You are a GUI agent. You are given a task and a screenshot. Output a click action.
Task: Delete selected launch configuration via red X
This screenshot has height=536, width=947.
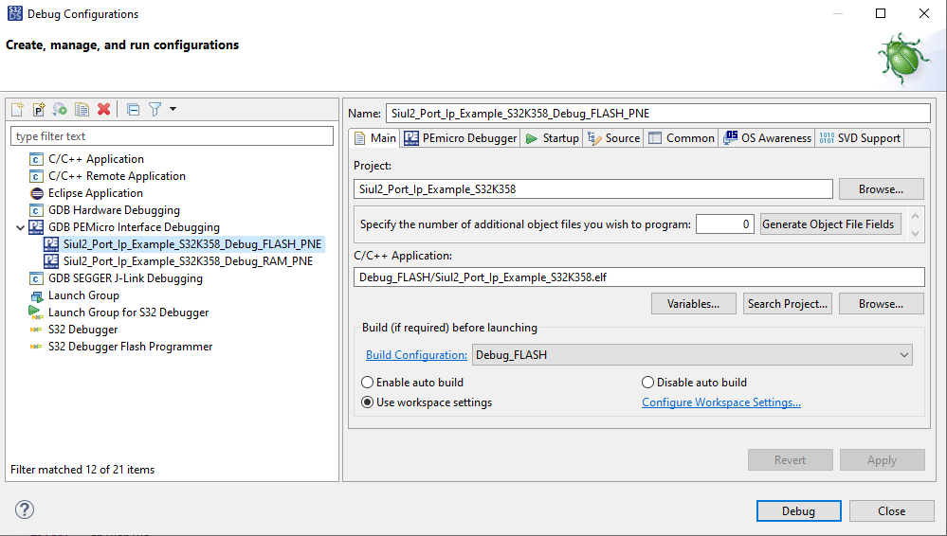click(x=104, y=110)
